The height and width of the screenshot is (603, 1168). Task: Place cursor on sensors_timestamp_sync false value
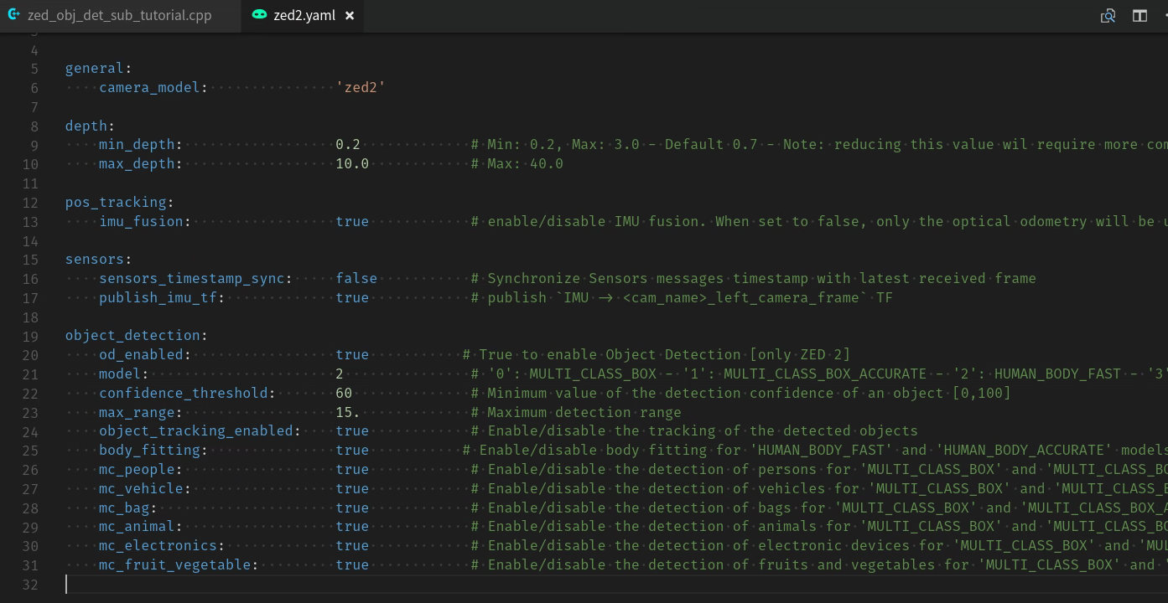click(356, 278)
